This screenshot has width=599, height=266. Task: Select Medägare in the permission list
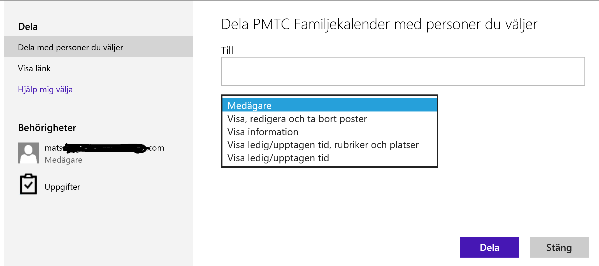329,105
